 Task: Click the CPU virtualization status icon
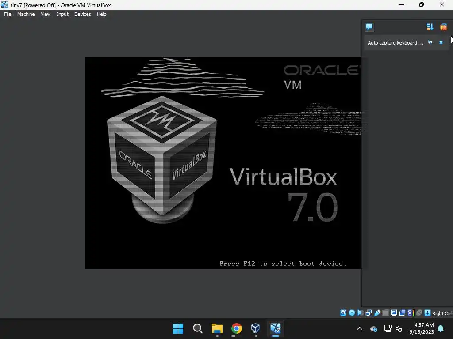pos(411,313)
